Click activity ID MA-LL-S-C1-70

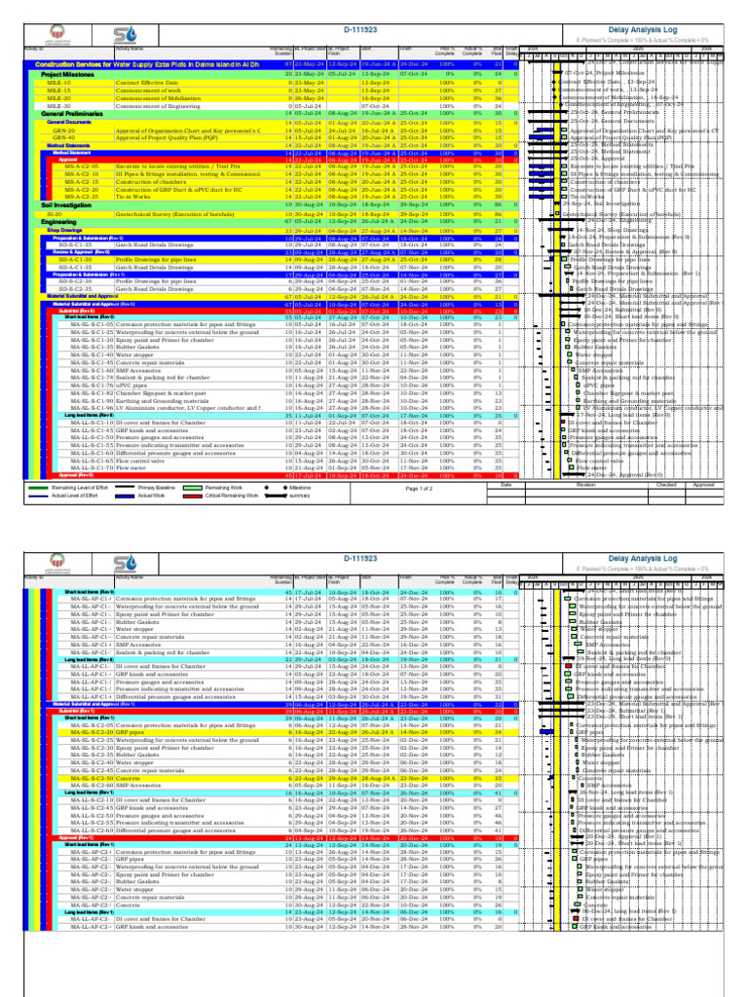click(93, 468)
